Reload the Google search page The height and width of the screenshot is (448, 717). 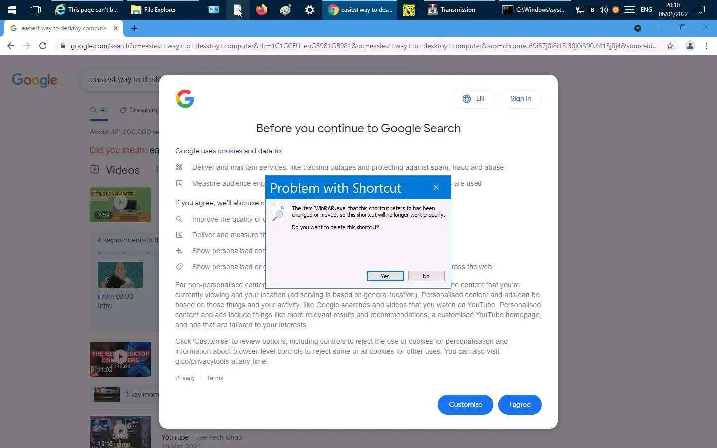pos(43,46)
